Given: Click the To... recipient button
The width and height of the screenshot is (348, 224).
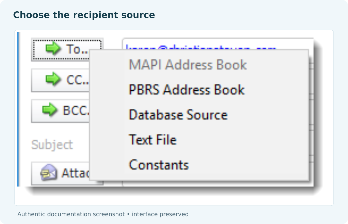Looking at the screenshot, I should click(67, 49).
